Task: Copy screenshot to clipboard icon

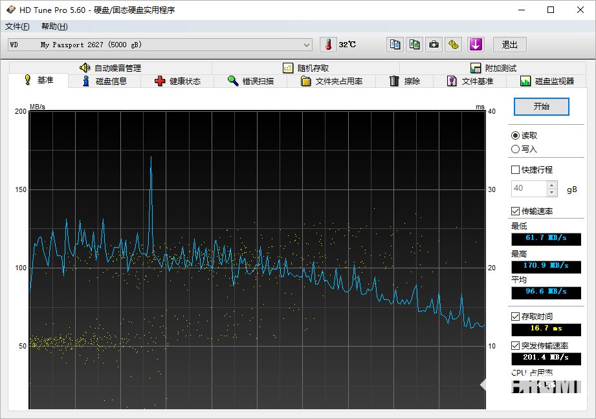Action: [x=414, y=45]
